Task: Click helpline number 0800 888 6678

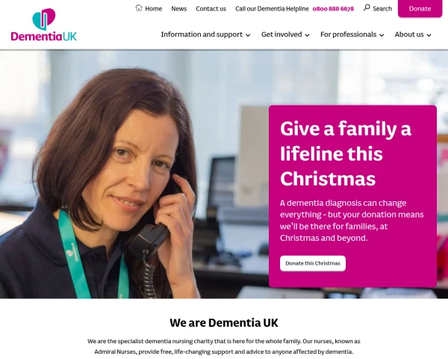Action: (333, 9)
